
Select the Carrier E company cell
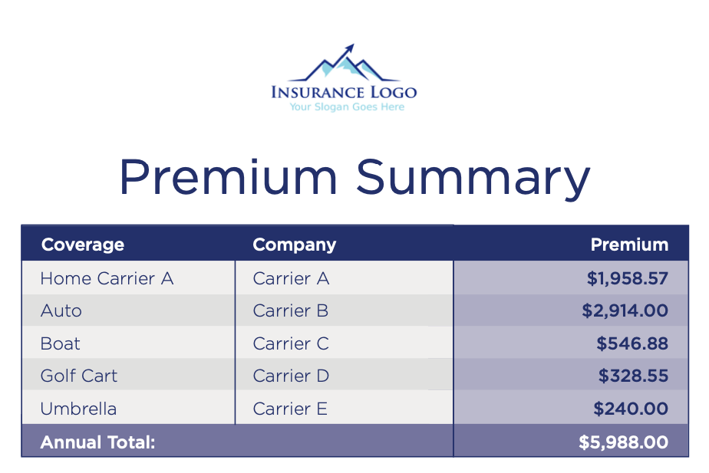290,409
